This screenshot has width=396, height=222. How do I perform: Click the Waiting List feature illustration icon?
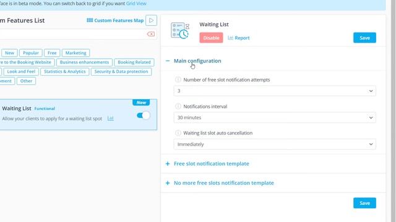180,30
